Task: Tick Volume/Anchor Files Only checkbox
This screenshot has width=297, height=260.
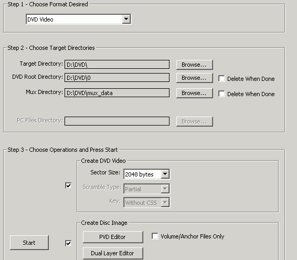Action: coord(155,236)
